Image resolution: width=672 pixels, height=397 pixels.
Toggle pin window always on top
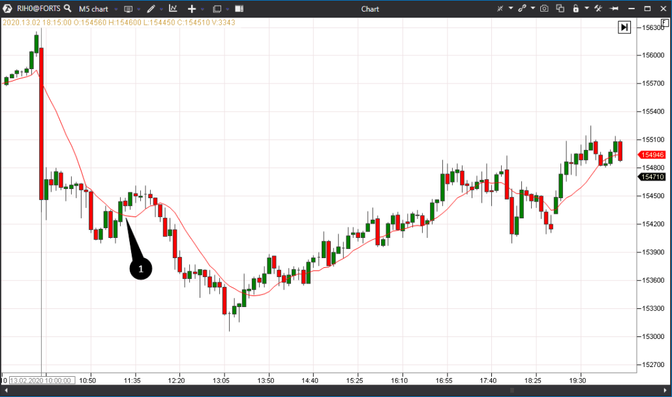click(x=614, y=8)
